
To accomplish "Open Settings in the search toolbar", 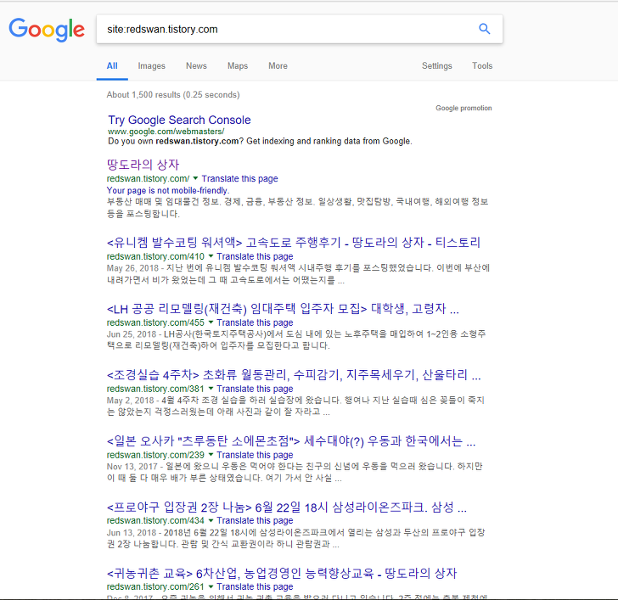I will [436, 66].
